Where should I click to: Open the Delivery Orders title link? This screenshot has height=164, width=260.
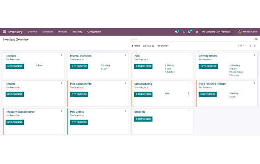coord(208,56)
